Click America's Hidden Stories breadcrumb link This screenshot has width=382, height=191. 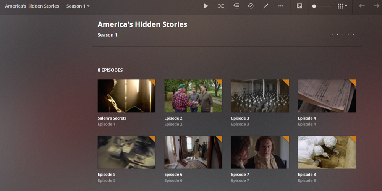(x=32, y=6)
